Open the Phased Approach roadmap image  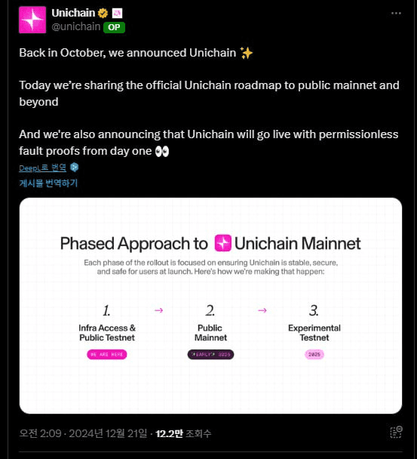pos(210,306)
